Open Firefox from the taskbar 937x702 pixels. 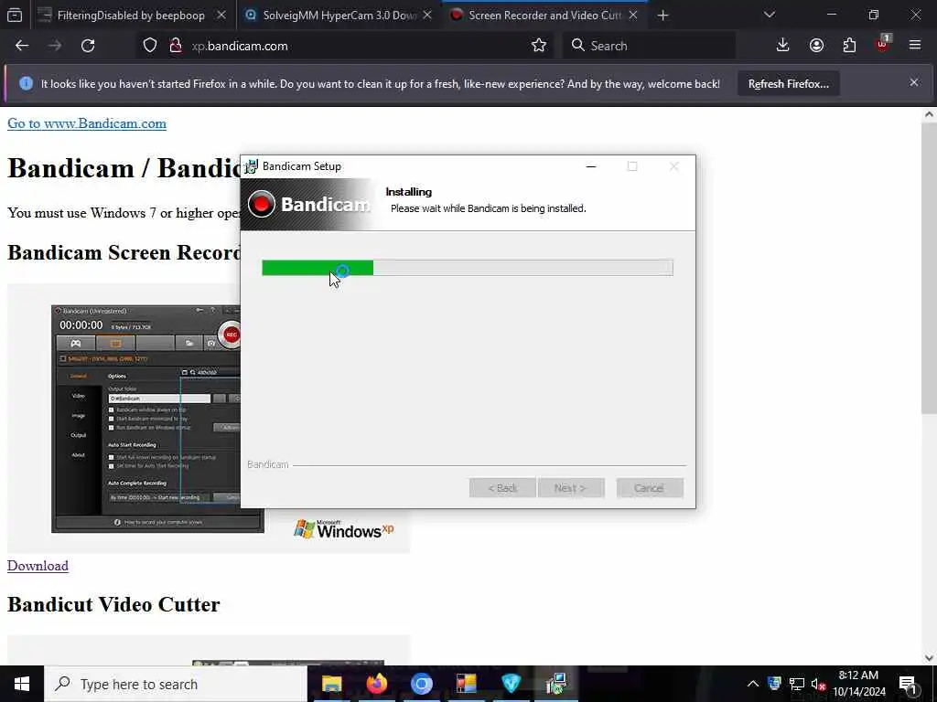(x=376, y=684)
